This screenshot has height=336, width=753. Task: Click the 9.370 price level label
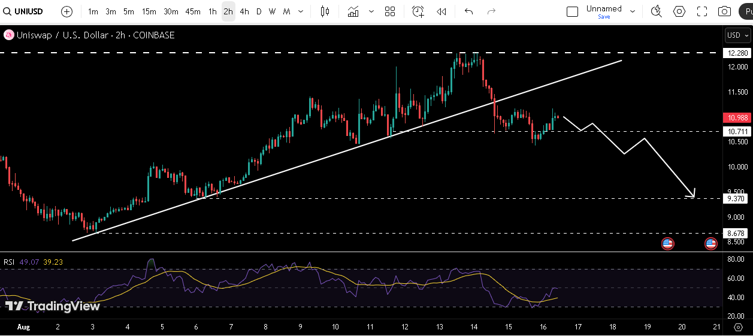click(x=737, y=198)
